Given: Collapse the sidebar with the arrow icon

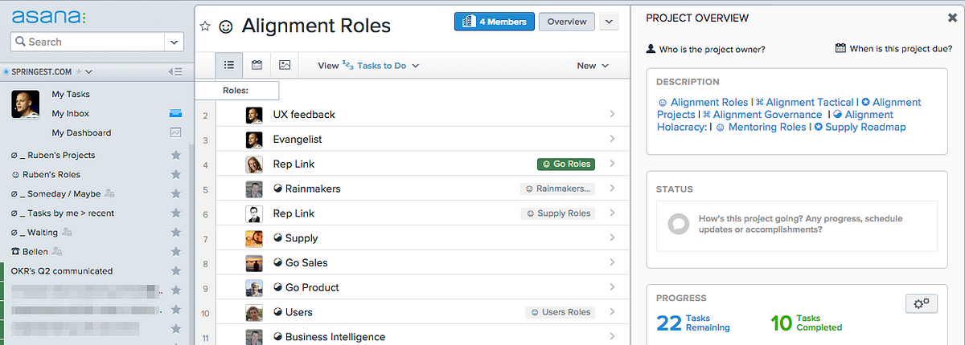Looking at the screenshot, I should [175, 72].
